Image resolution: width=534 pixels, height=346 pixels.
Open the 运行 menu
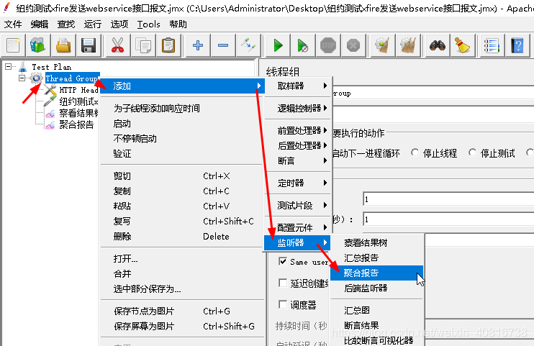(x=93, y=24)
